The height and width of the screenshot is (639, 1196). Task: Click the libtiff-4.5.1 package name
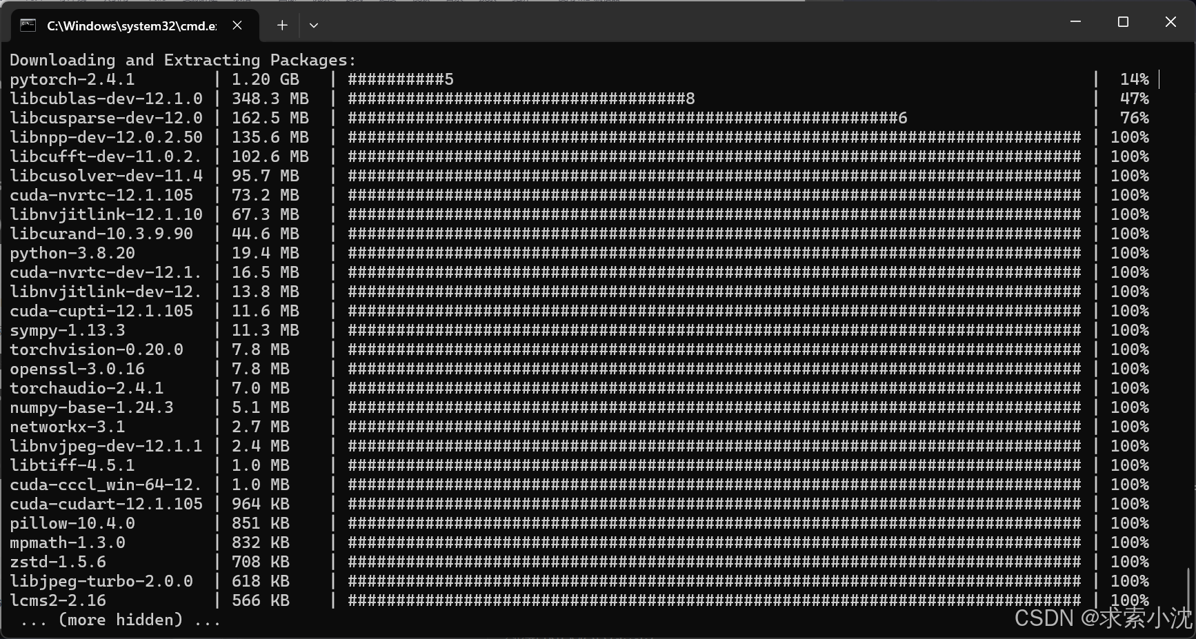click(72, 465)
